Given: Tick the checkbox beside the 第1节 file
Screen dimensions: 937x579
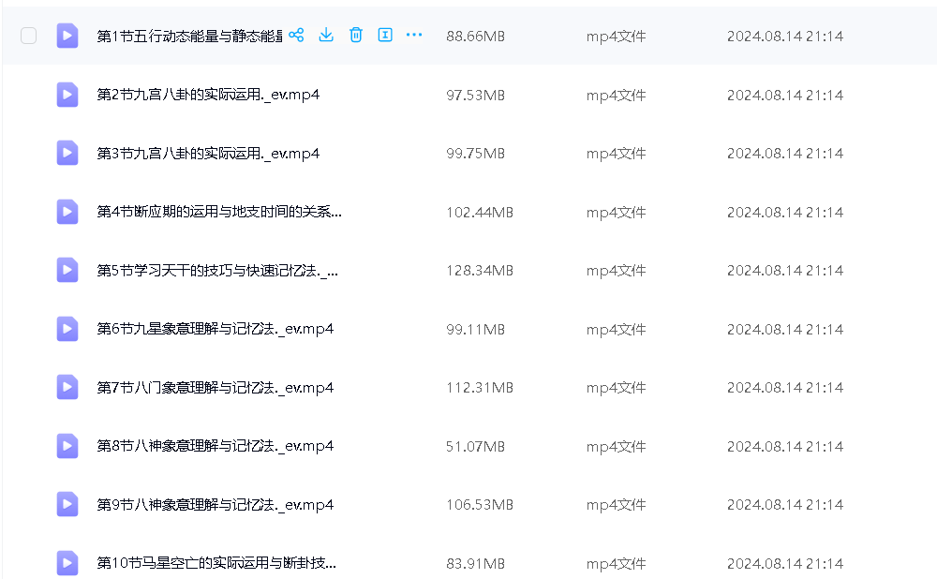Looking at the screenshot, I should (29, 36).
